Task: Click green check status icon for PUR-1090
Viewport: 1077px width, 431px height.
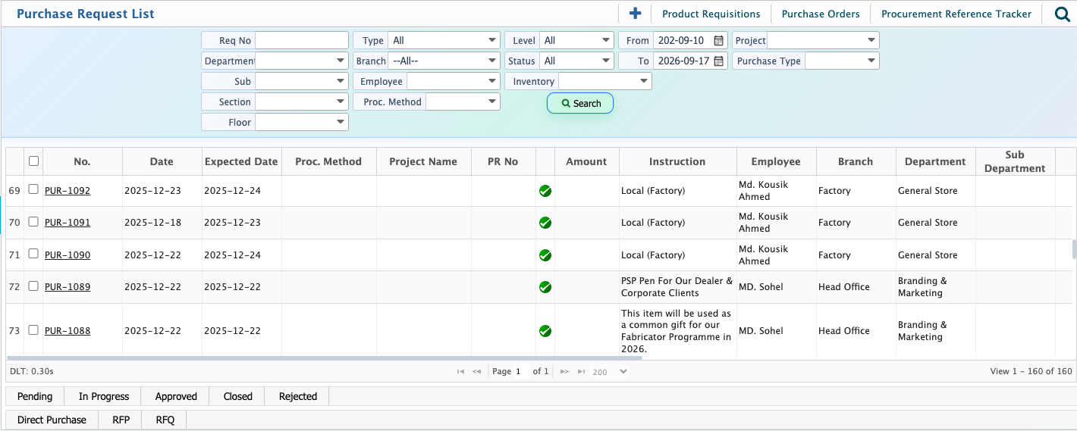Action: 545,255
